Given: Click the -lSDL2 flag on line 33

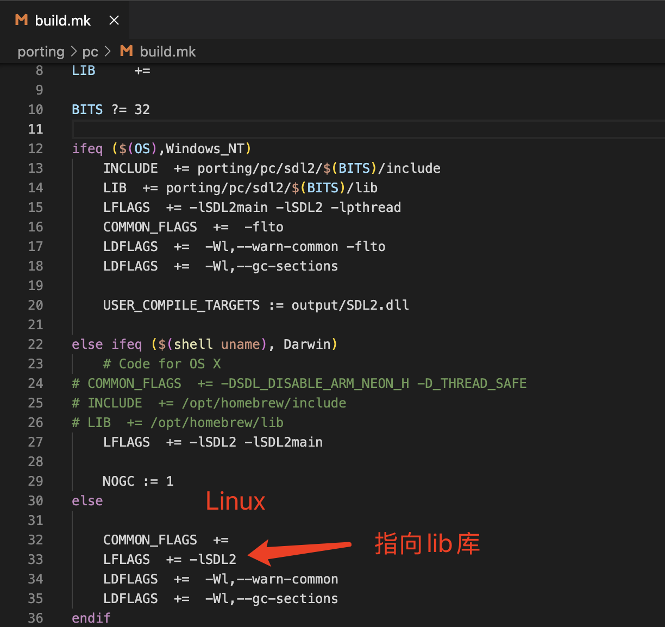Looking at the screenshot, I should (214, 559).
